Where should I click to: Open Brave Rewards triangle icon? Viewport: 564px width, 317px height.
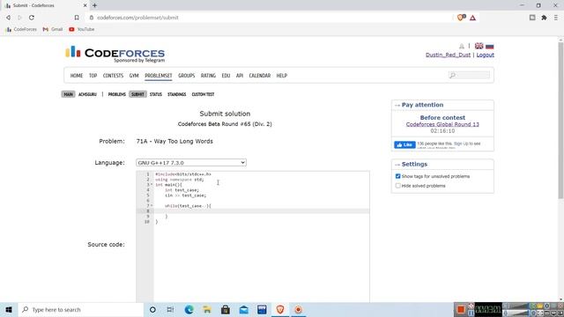point(472,18)
